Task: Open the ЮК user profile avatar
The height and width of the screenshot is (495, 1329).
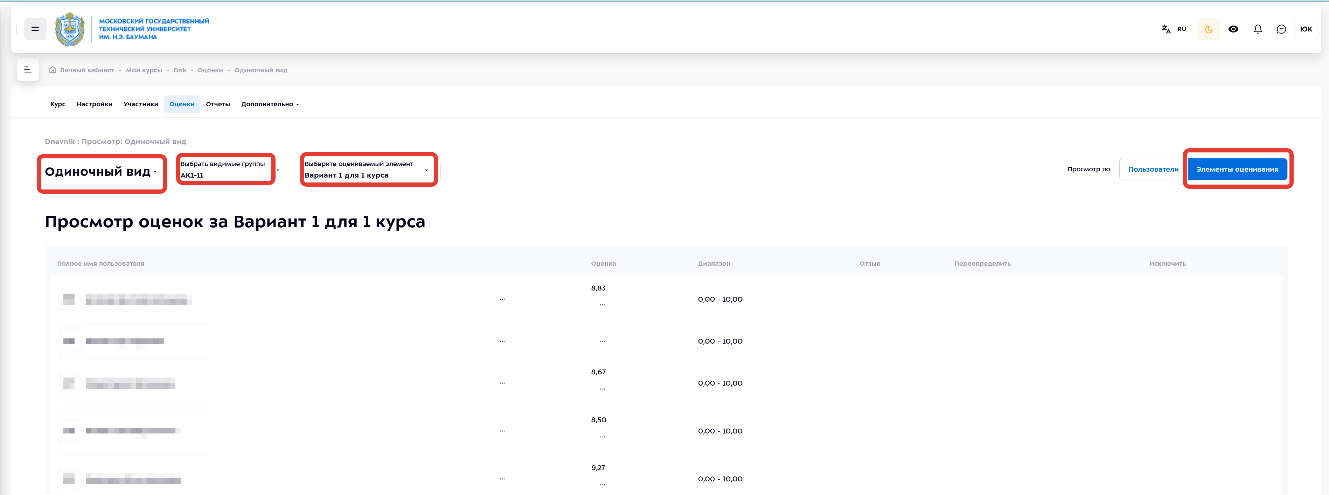Action: pos(1305,29)
